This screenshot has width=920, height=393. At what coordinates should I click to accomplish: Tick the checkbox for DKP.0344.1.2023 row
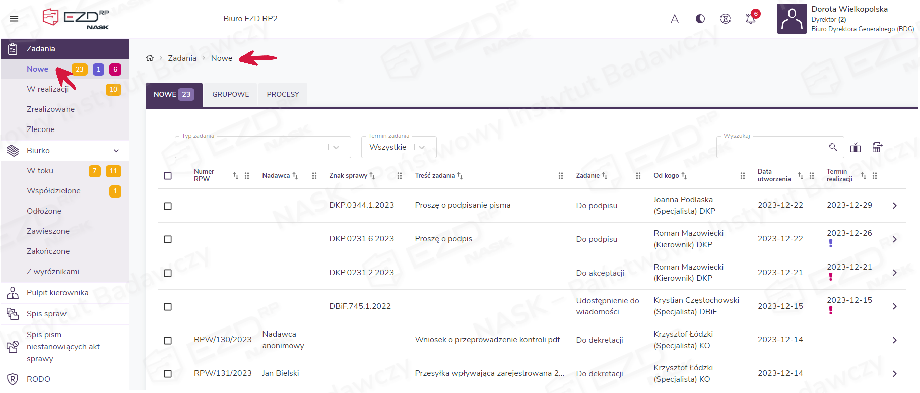168,206
